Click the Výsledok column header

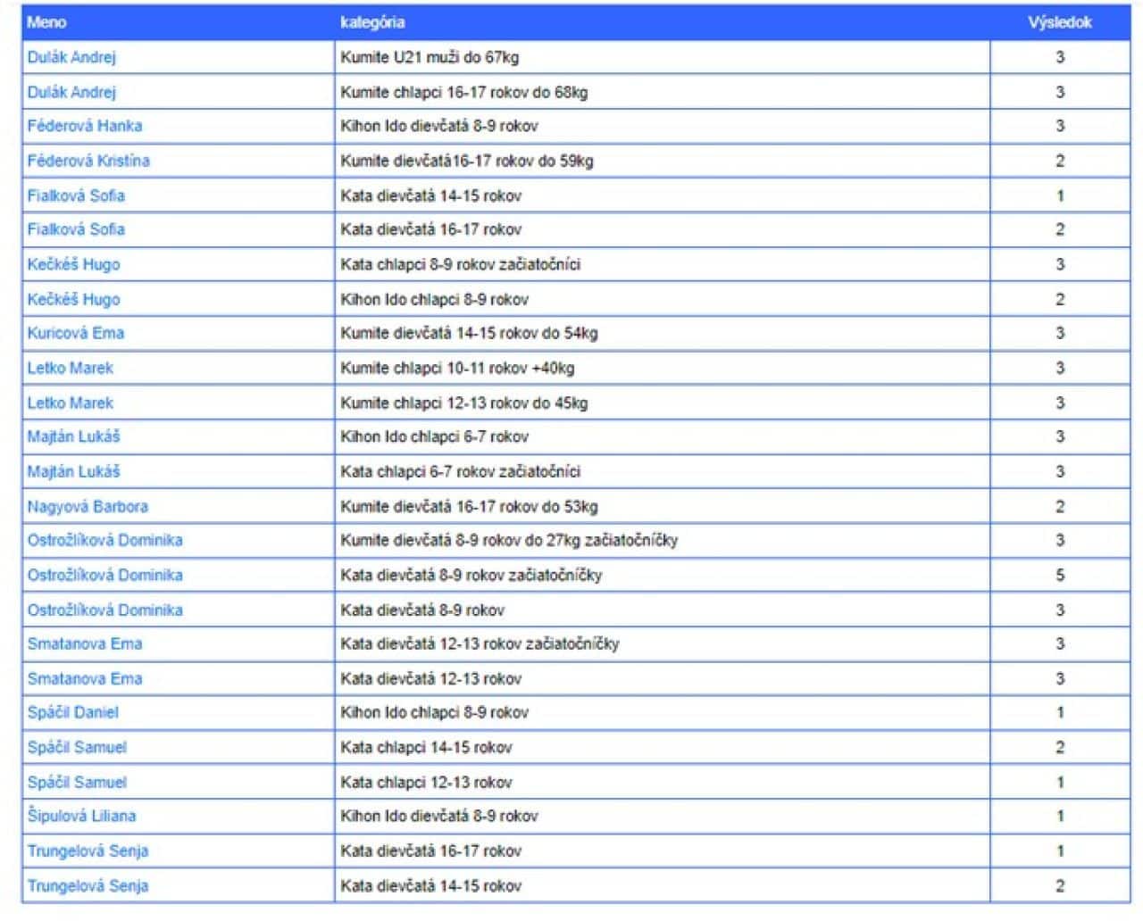(x=1060, y=22)
